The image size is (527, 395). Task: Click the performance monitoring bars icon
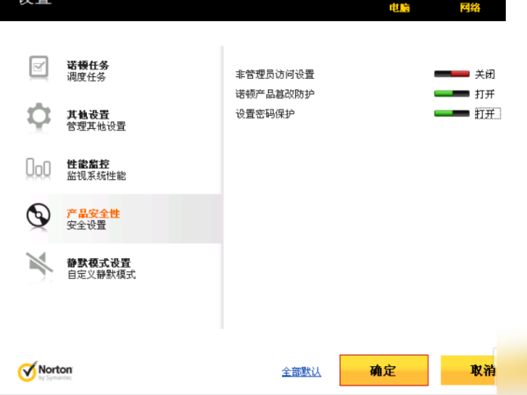pyautogui.click(x=39, y=168)
